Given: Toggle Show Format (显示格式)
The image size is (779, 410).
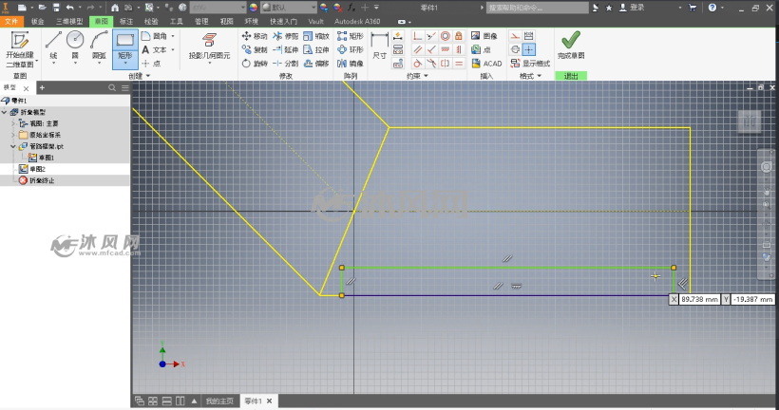Looking at the screenshot, I should tap(530, 64).
